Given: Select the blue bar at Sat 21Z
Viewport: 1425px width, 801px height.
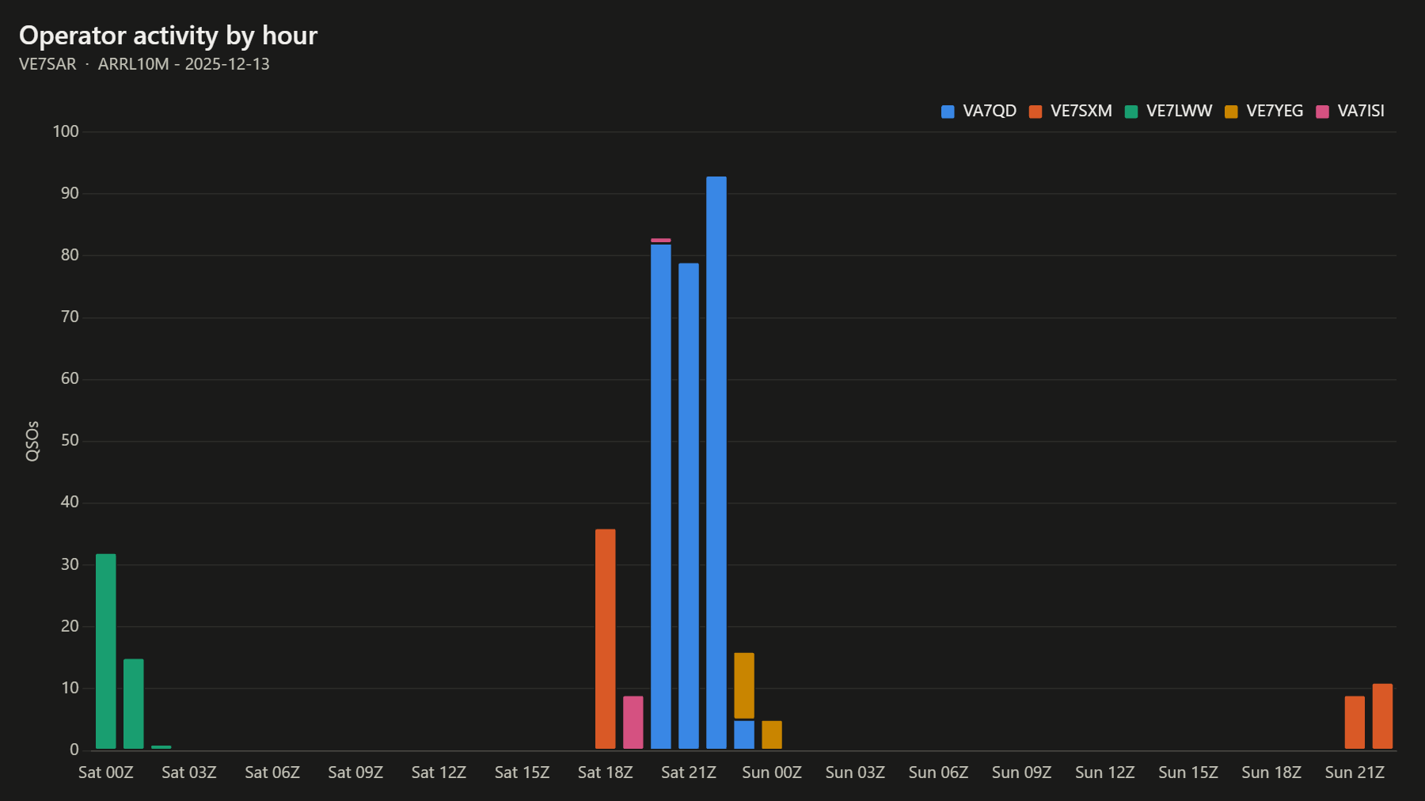Looking at the screenshot, I should (x=689, y=506).
